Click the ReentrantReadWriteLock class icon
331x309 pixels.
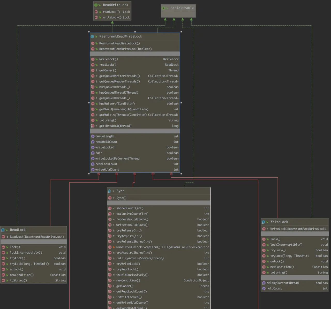(93, 36)
